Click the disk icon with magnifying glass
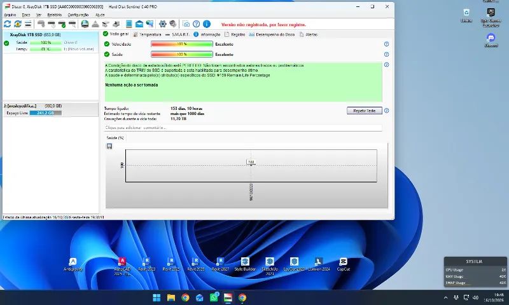Image resolution: width=509 pixels, height=305 pixels. click(x=72, y=24)
